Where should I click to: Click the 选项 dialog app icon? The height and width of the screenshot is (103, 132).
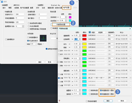[x=2, y=2]
